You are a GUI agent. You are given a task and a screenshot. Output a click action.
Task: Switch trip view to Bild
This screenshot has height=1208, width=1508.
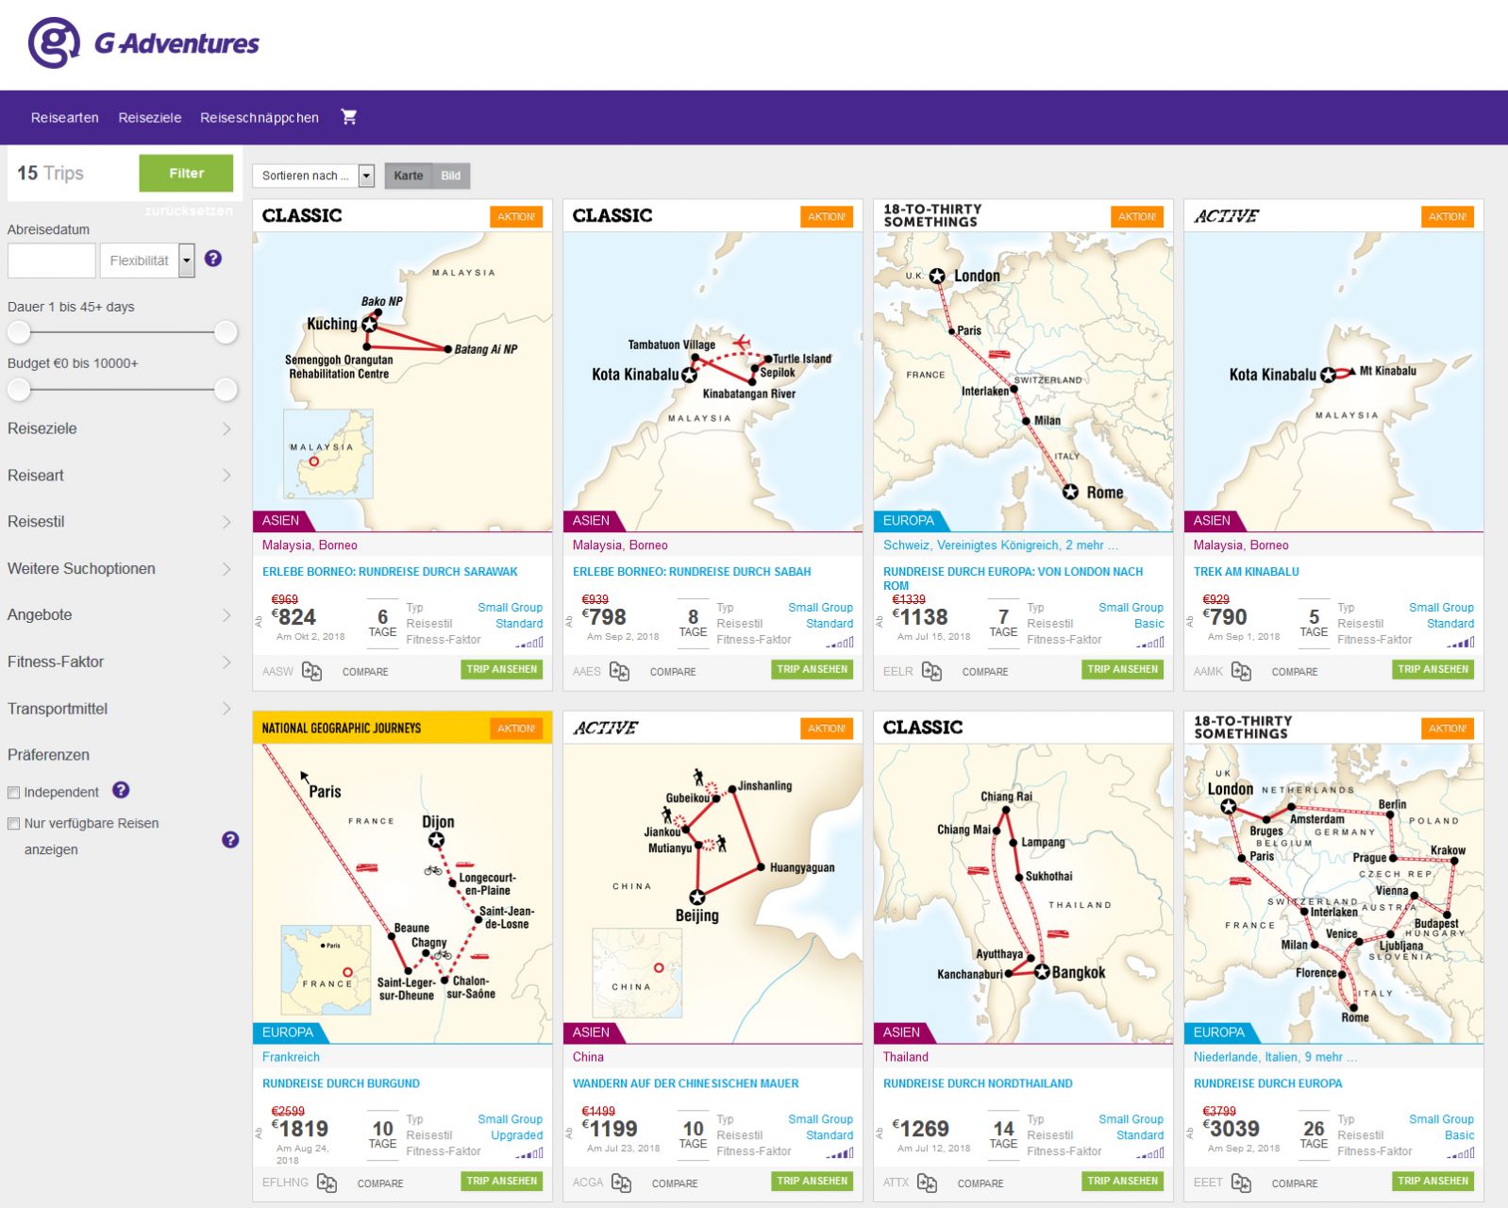tap(451, 176)
